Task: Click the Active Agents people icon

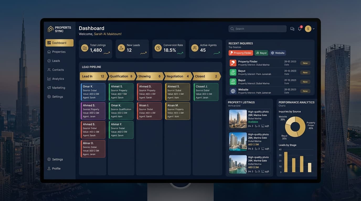Action: click(195, 48)
